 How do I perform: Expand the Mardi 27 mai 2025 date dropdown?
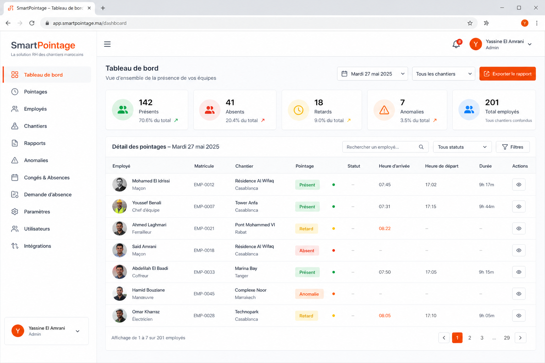tap(373, 74)
